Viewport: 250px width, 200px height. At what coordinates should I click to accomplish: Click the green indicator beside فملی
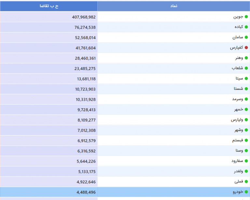pos(246,181)
